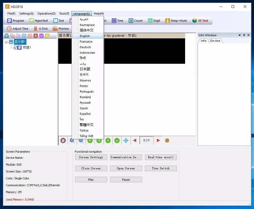
Task: Select 简体中文 language option
Action: [x=87, y=30]
